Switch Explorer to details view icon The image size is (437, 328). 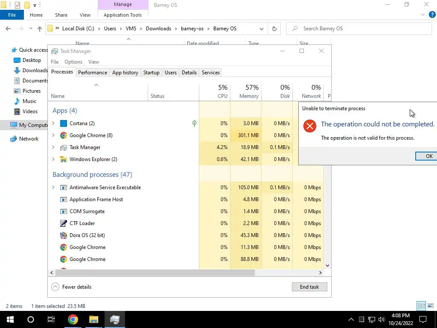click(421, 306)
